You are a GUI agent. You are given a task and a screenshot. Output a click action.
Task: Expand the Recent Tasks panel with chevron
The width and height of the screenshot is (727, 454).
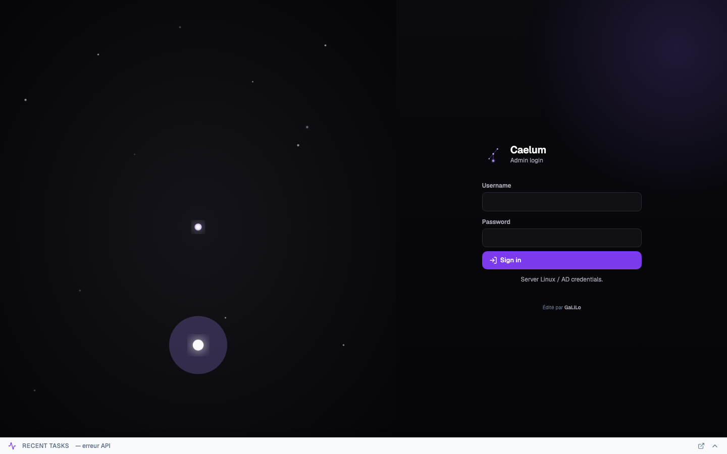(715, 446)
